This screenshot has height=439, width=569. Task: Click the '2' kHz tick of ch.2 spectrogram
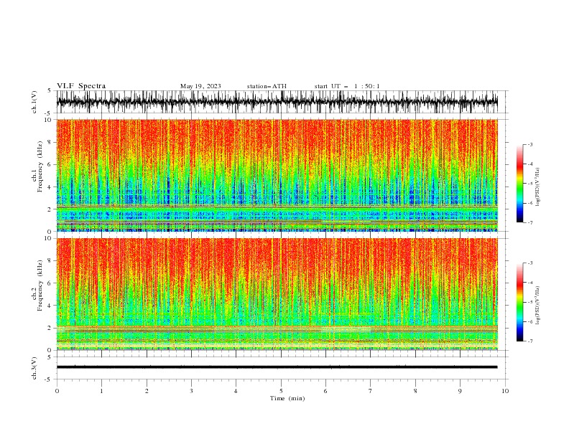[50, 328]
